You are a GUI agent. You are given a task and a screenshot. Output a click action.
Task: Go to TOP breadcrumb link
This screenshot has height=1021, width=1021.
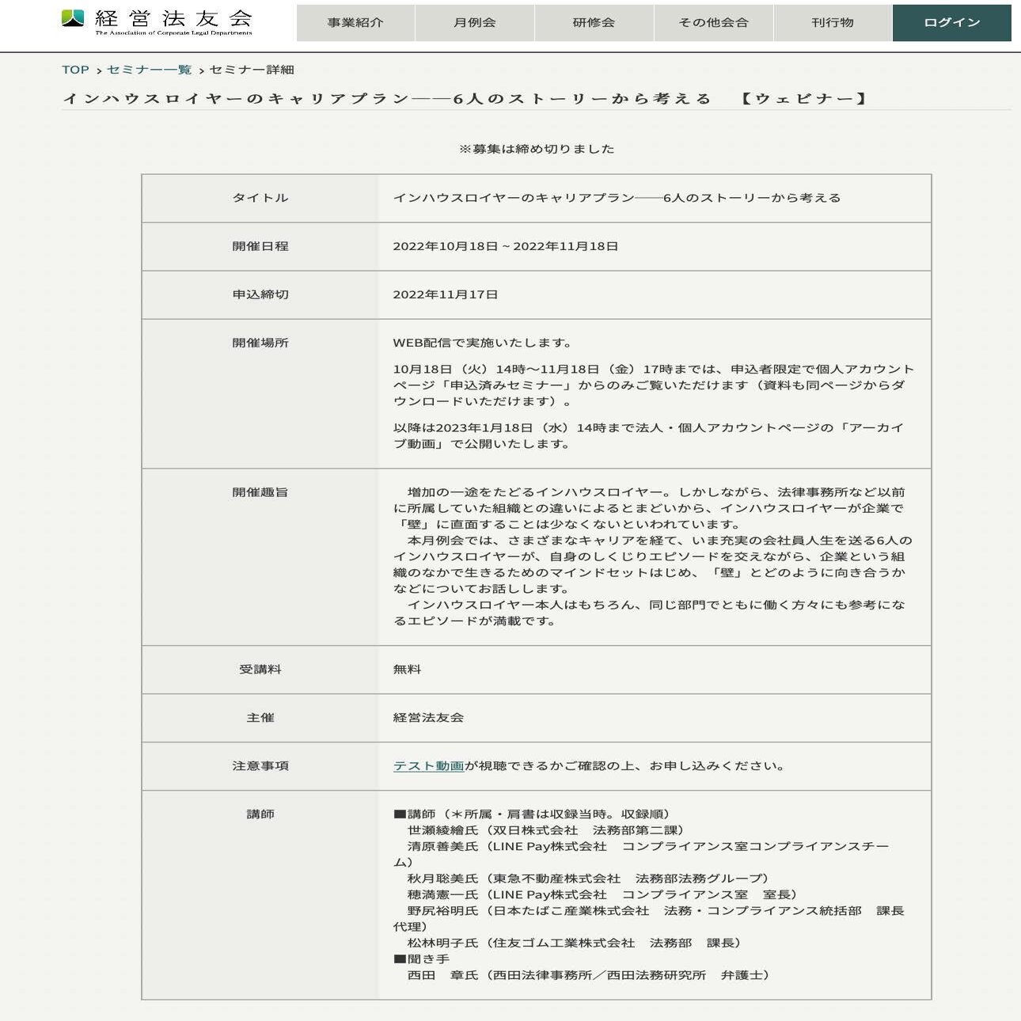pyautogui.click(x=76, y=70)
